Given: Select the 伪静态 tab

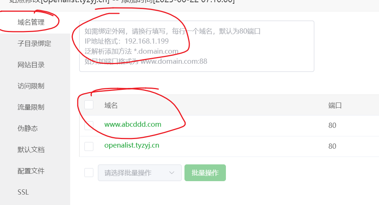Looking at the screenshot, I should click(28, 128).
